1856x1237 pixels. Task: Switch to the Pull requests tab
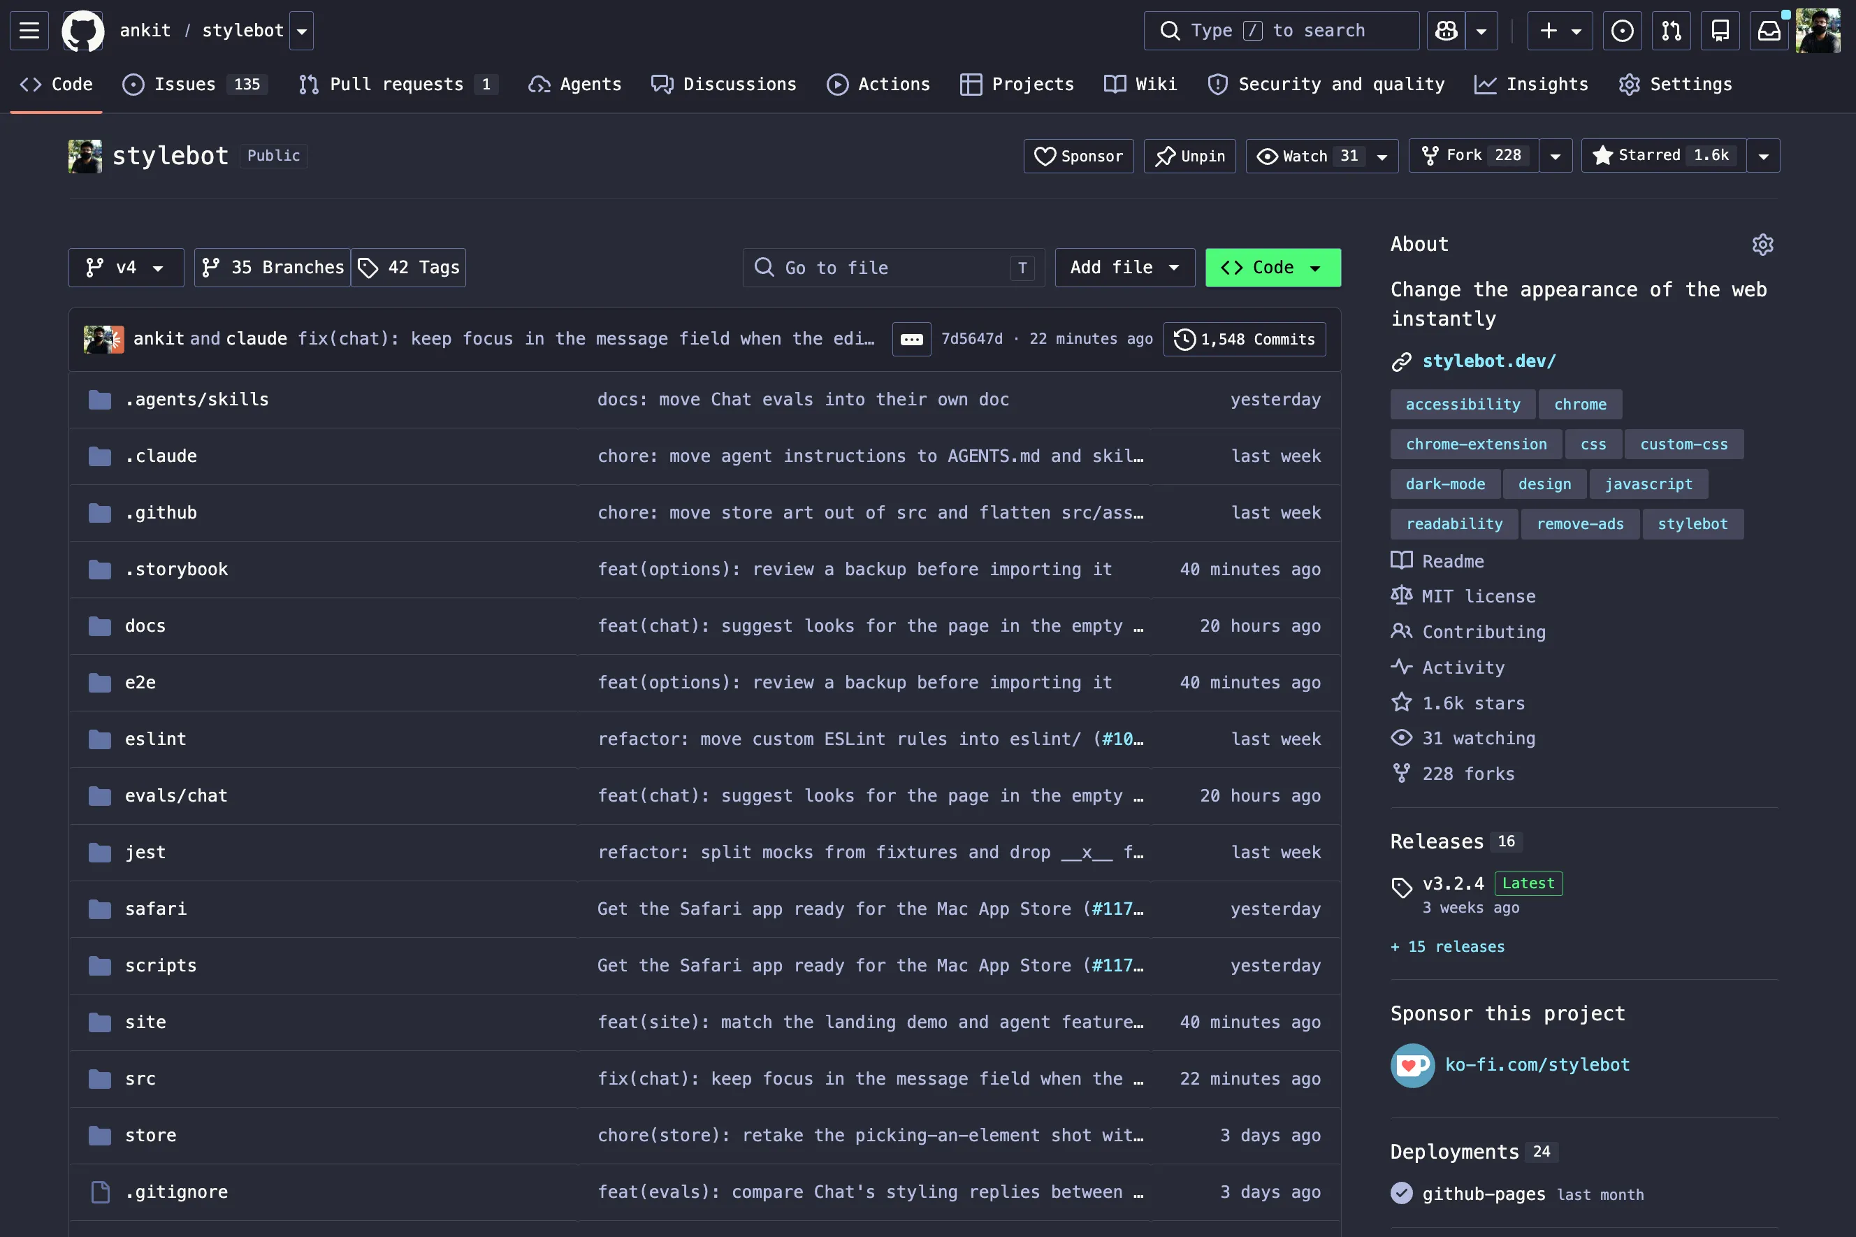click(x=398, y=85)
